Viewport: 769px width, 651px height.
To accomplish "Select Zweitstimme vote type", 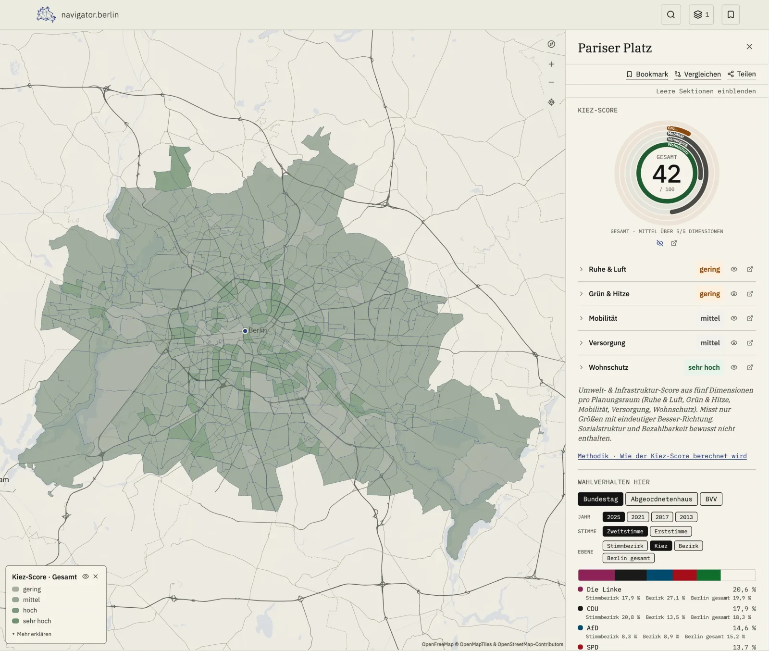I will (x=625, y=531).
